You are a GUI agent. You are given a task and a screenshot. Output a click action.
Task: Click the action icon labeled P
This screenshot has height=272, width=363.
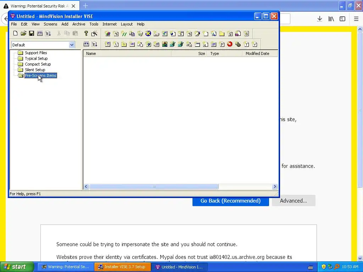pyautogui.click(x=222, y=44)
